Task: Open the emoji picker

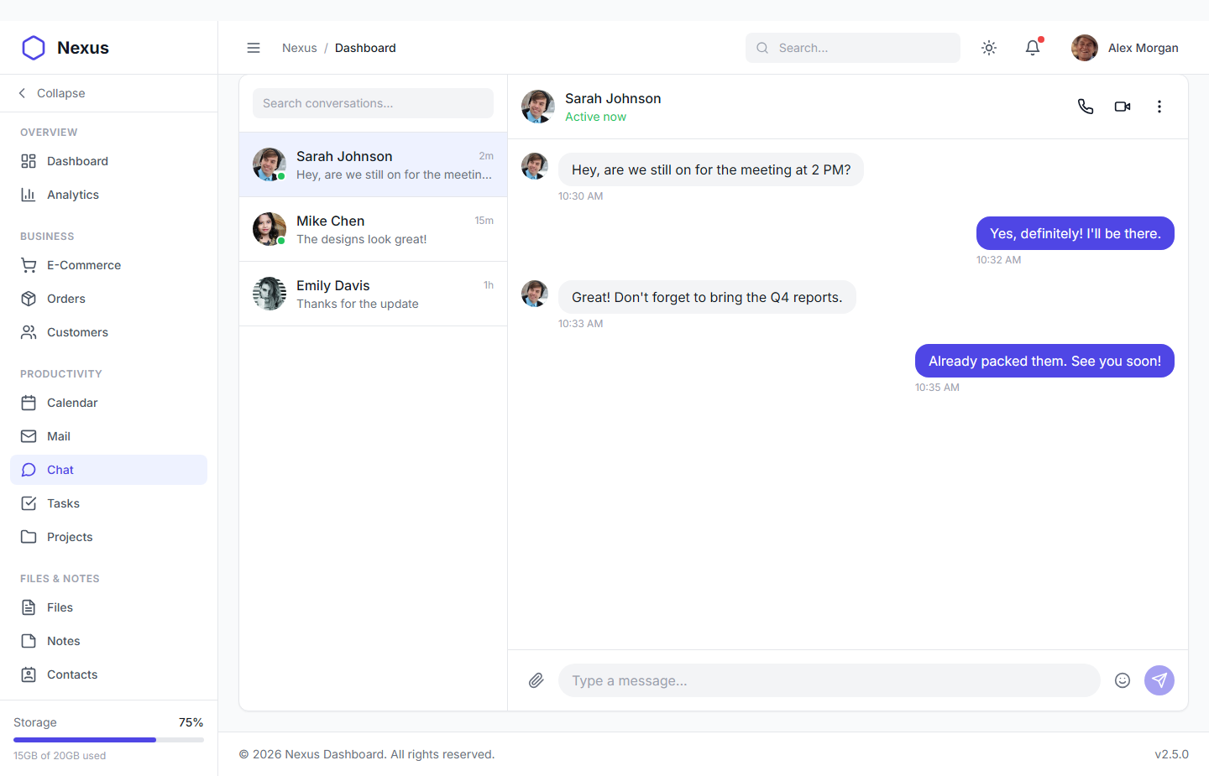Action: (1123, 680)
